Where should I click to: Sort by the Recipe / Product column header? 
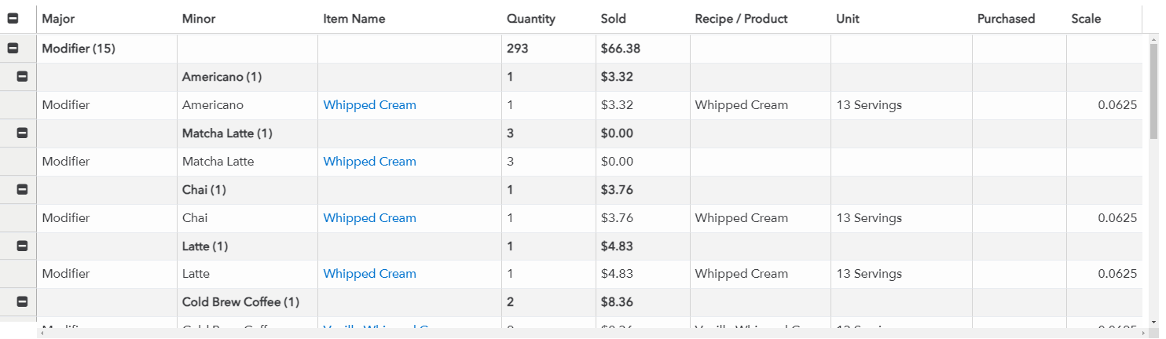(x=741, y=19)
